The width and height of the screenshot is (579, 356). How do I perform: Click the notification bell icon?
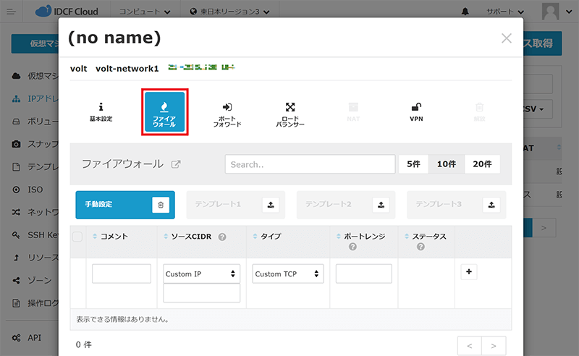[x=465, y=12]
